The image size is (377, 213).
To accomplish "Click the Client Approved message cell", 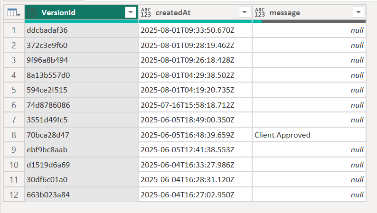I will click(309, 135).
